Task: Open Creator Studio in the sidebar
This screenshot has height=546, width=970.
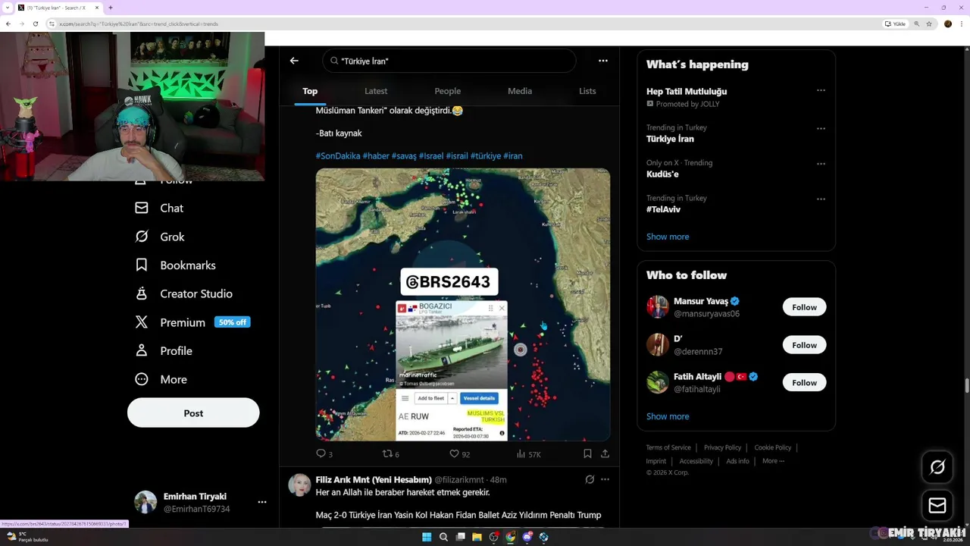Action: click(183, 293)
